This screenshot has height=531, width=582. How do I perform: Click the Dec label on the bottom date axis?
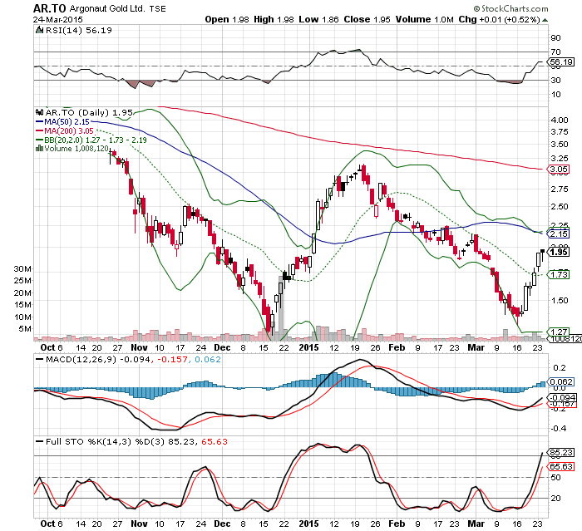[x=222, y=524]
